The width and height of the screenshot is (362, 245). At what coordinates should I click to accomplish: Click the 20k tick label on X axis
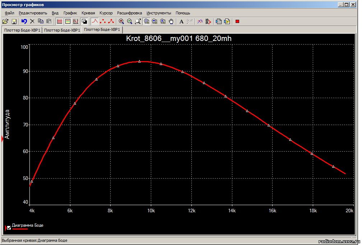(349, 211)
